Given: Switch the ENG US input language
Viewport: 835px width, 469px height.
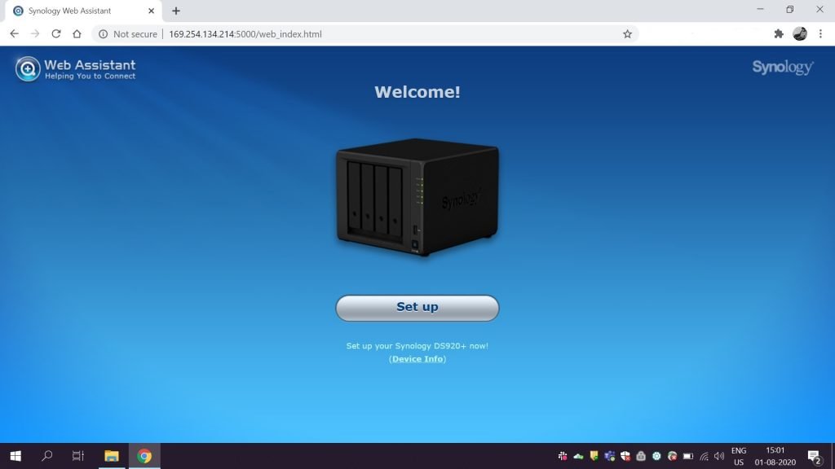Looking at the screenshot, I should [x=739, y=456].
